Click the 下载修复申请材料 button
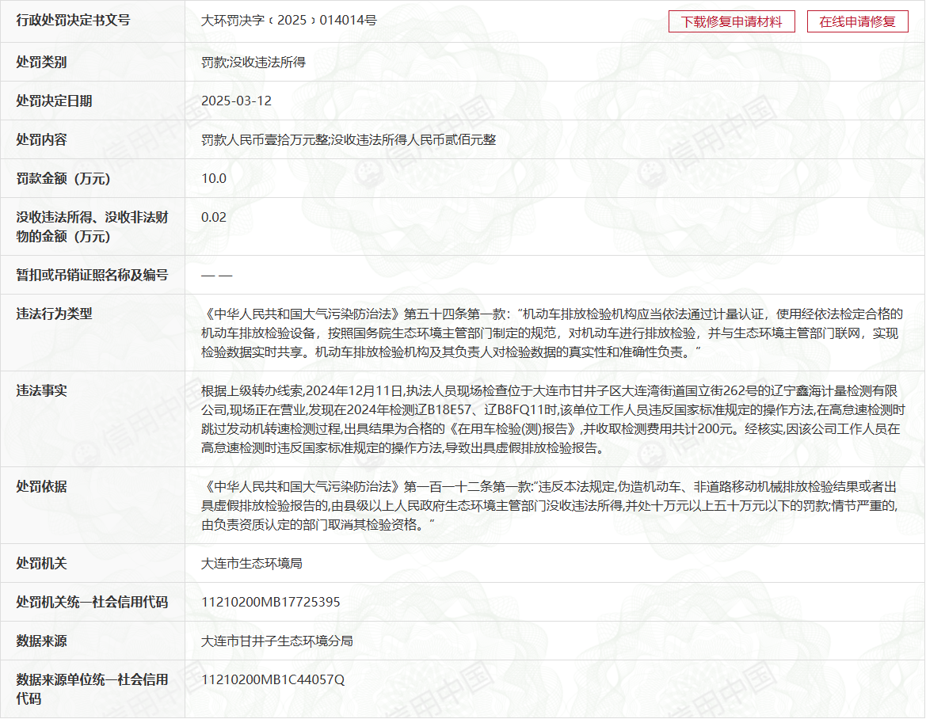This screenshot has width=926, height=719. (731, 22)
